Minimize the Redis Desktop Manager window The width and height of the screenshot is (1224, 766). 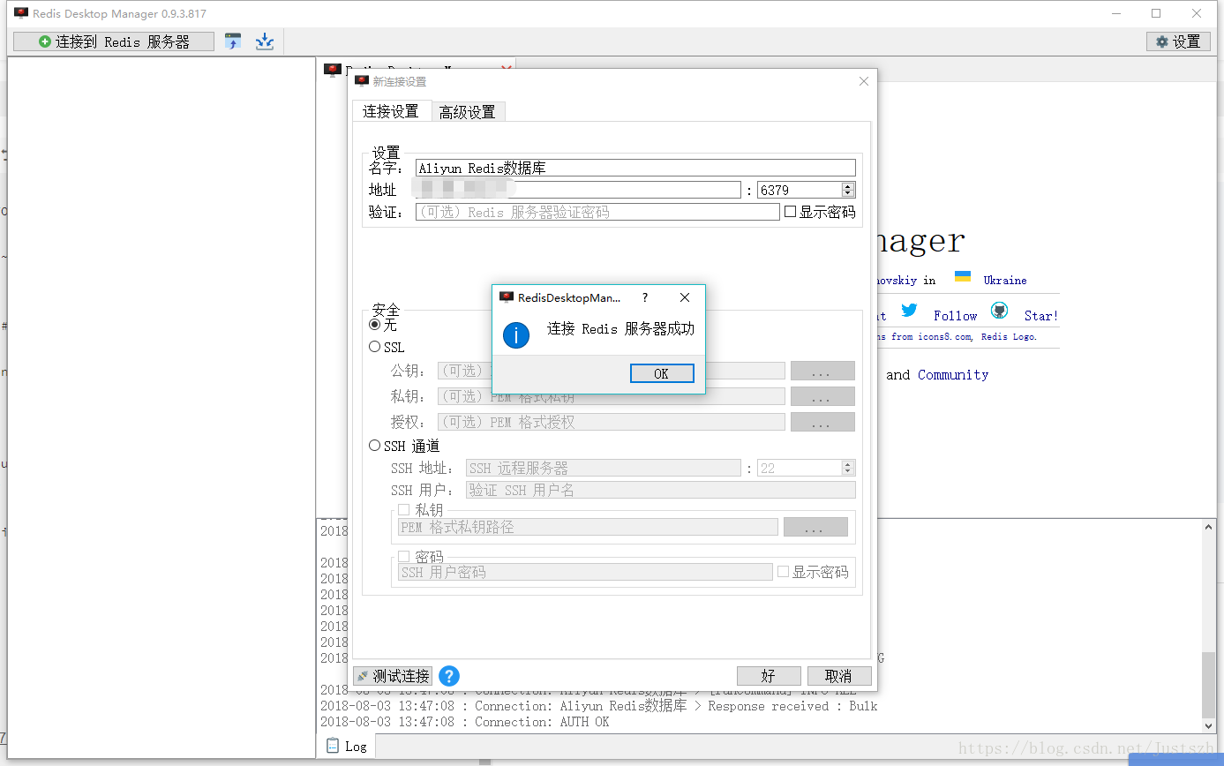pyautogui.click(x=1115, y=13)
